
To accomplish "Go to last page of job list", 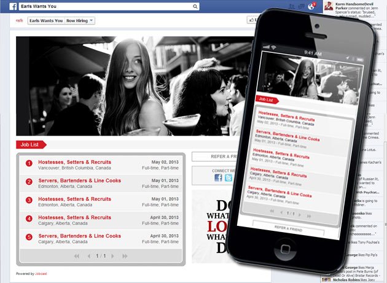I will (x=125, y=256).
